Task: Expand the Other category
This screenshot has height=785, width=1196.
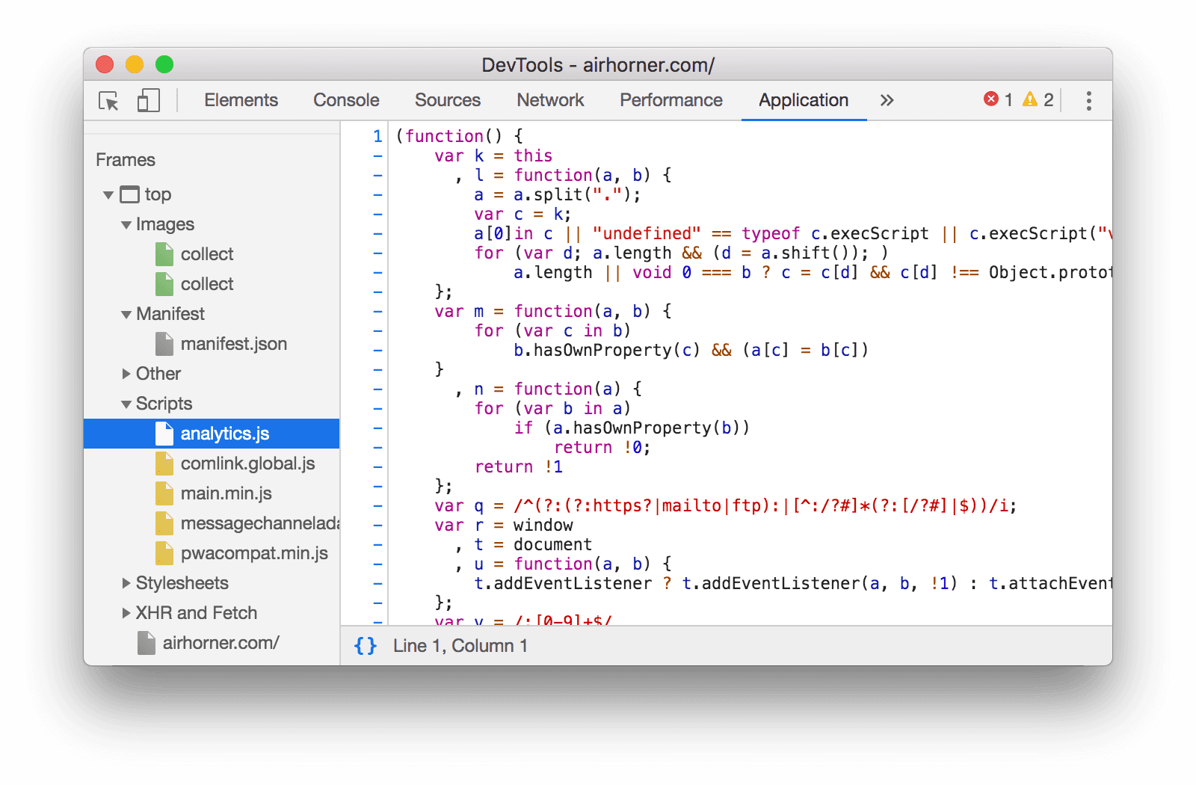Action: point(125,373)
